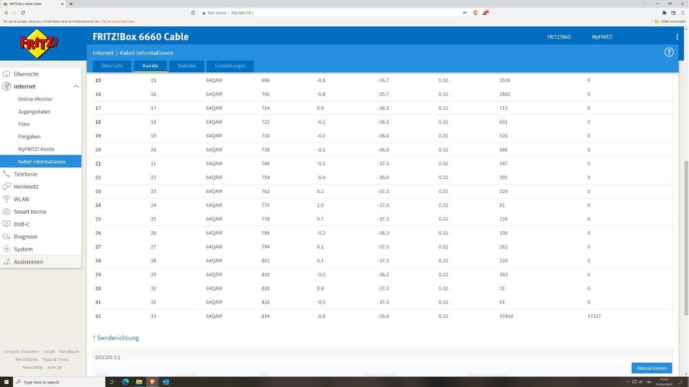Click the Windows taskbar search box
689x387 pixels.
(59, 382)
